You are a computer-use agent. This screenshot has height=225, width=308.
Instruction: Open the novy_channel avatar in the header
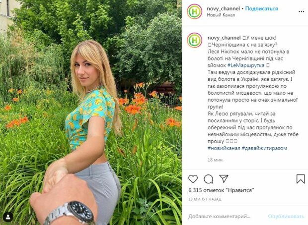194,11
